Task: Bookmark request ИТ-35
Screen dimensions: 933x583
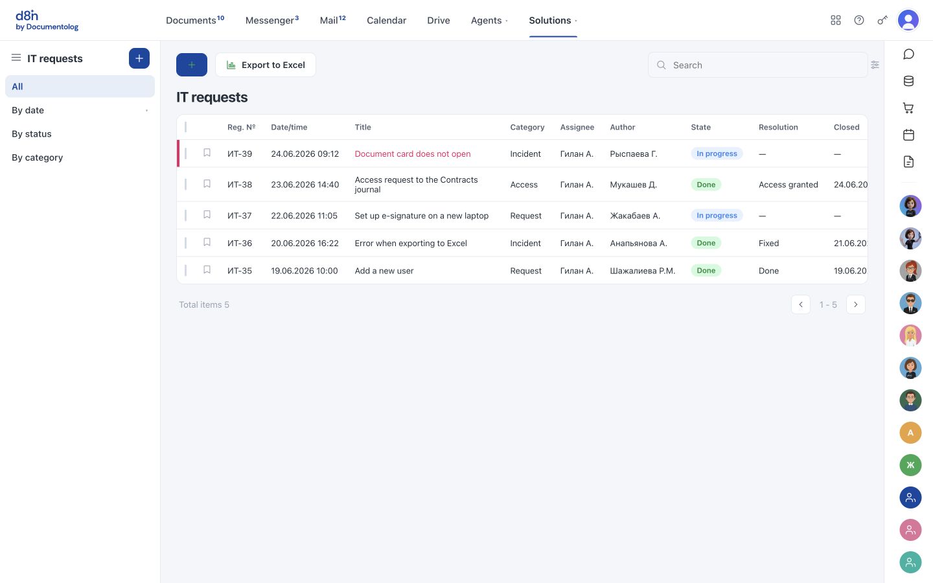Action: point(207,269)
